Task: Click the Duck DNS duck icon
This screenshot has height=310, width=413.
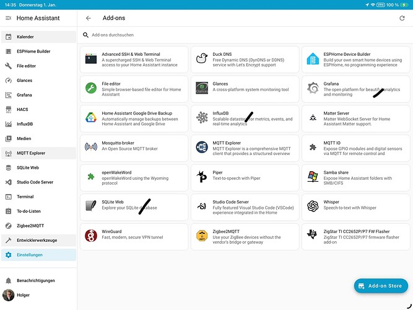Action: point(202,58)
